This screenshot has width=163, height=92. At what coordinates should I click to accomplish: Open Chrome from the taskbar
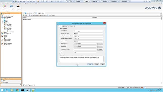pos(17,90)
